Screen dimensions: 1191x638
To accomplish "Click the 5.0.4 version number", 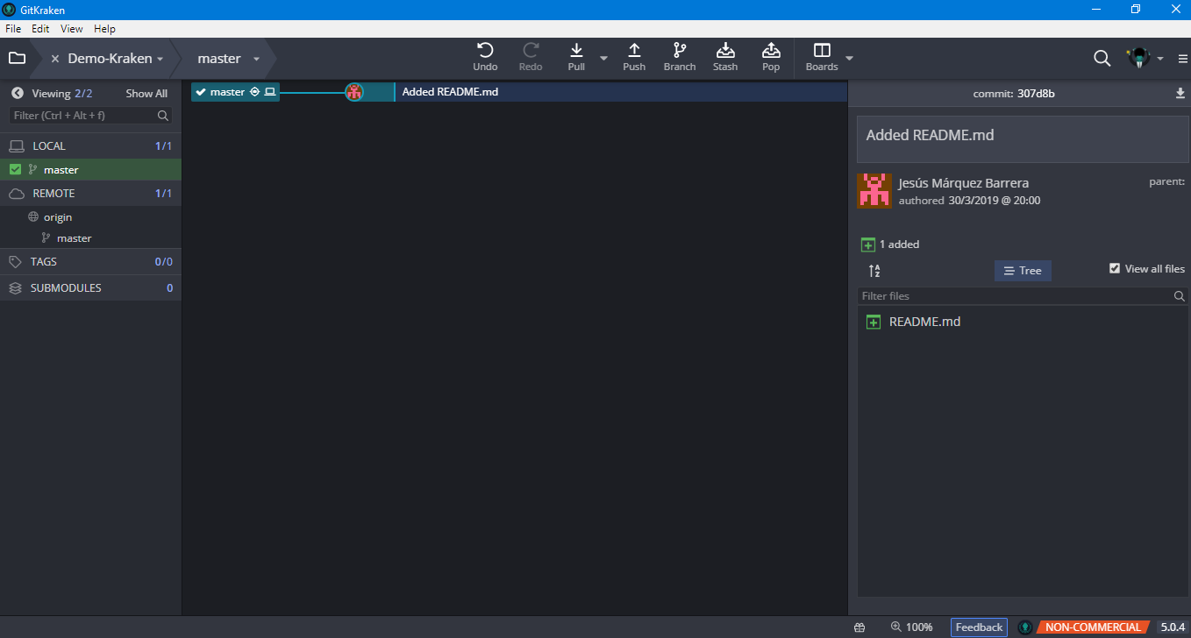I will (x=1173, y=627).
